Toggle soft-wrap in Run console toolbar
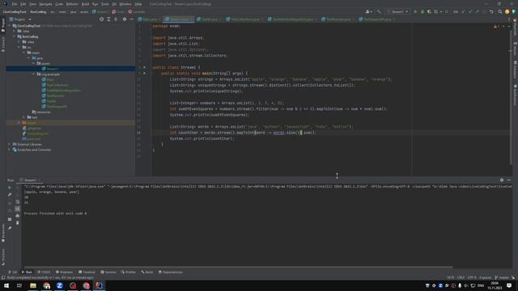Image resolution: width=518 pixels, height=291 pixels. tap(18, 202)
